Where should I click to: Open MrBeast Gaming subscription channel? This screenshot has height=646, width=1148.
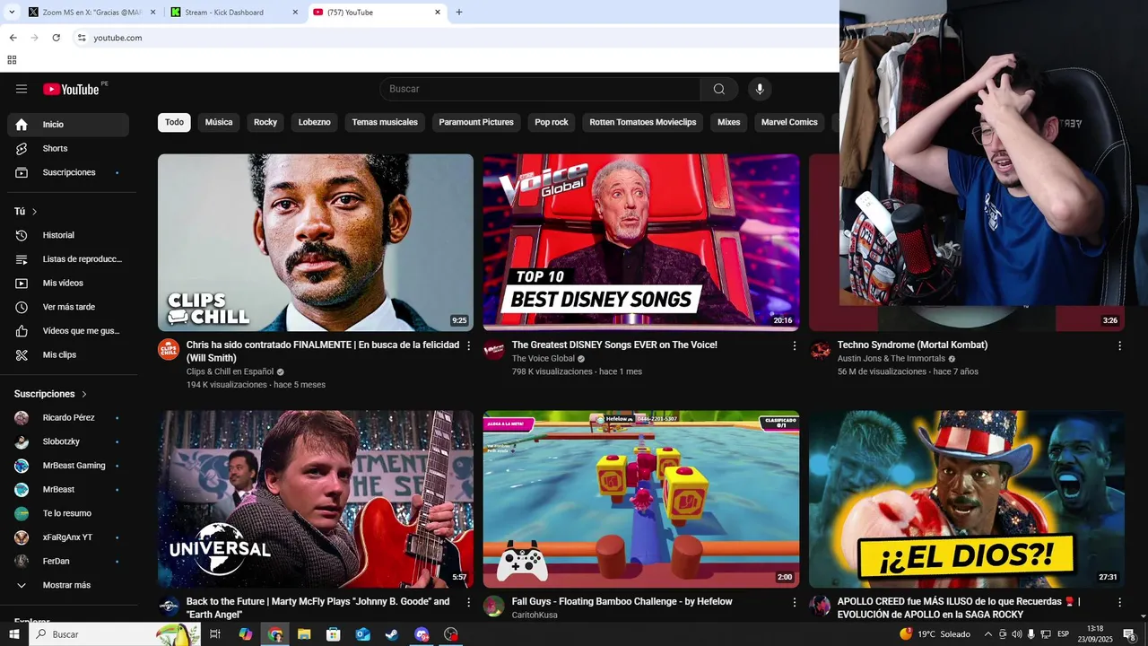click(68, 466)
